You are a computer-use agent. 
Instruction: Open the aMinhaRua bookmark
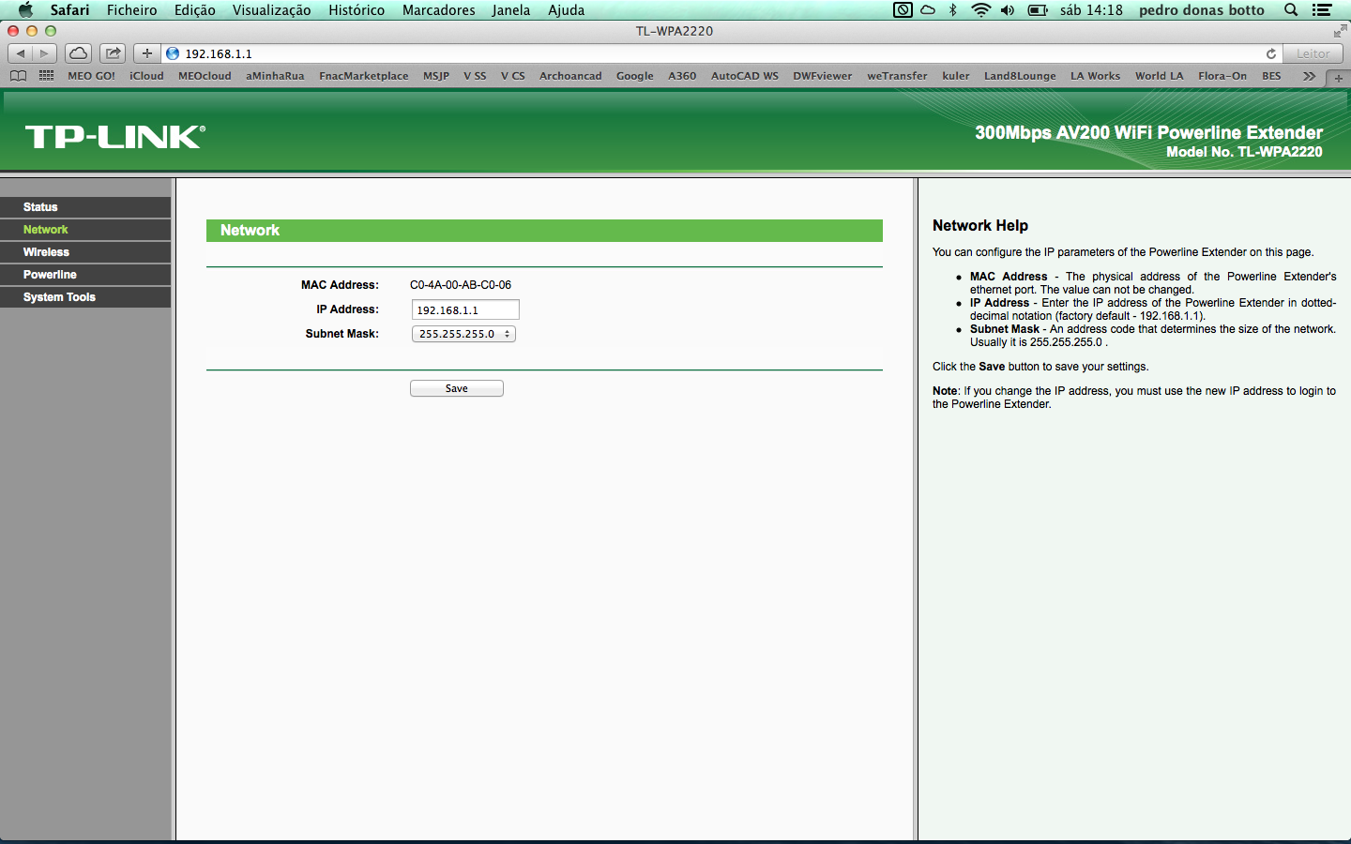coord(275,76)
